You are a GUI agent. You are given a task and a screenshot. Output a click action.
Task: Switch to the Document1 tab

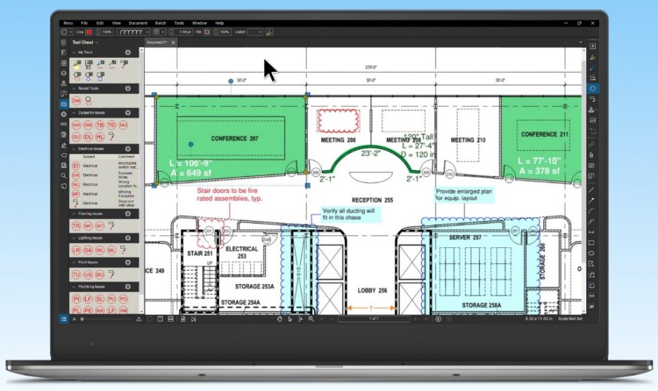[x=156, y=41]
